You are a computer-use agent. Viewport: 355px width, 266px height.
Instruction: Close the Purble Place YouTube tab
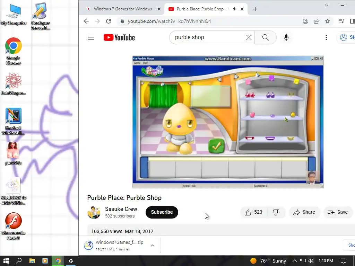click(242, 9)
